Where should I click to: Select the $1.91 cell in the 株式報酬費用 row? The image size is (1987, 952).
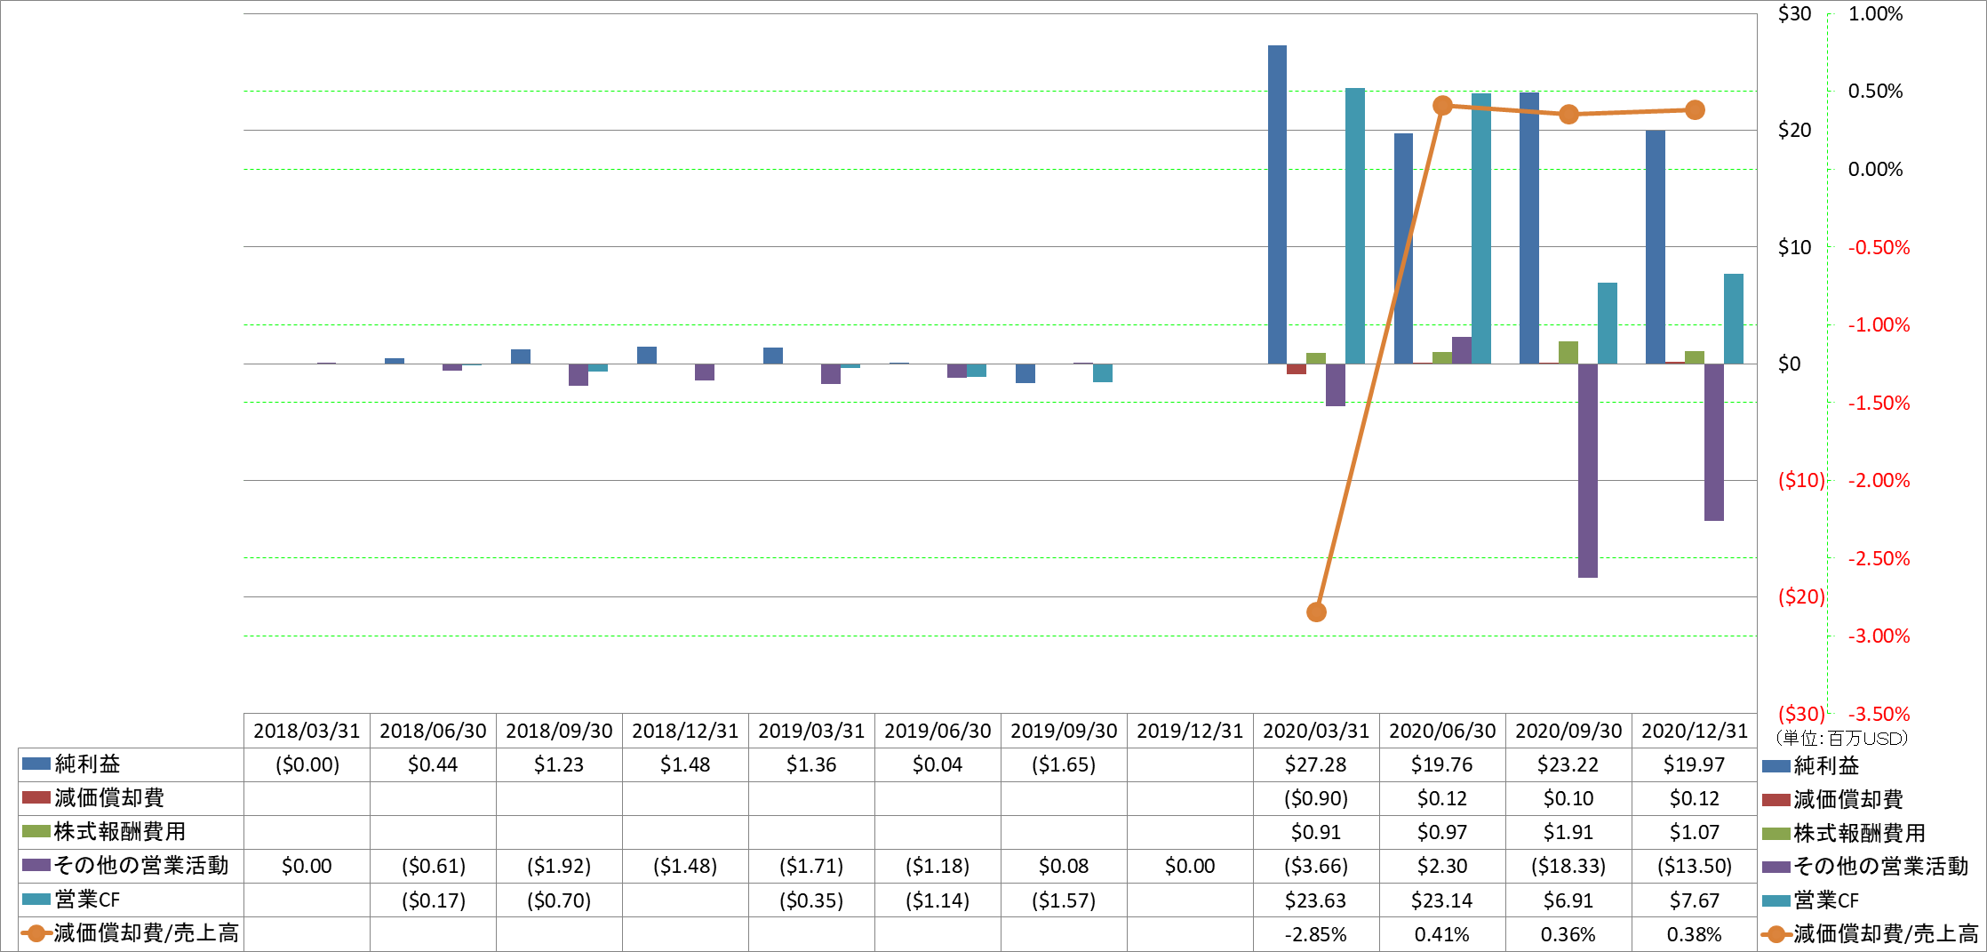click(x=1568, y=832)
